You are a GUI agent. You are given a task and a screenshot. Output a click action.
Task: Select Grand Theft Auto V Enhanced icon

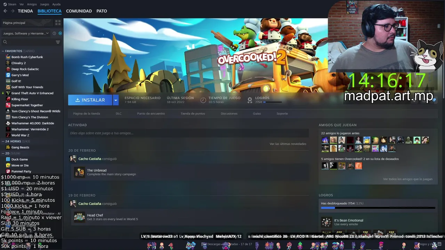(8, 93)
